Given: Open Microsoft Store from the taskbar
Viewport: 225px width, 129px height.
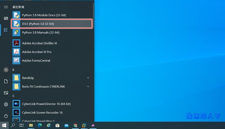Looking at the screenshot, I should tap(57, 125).
